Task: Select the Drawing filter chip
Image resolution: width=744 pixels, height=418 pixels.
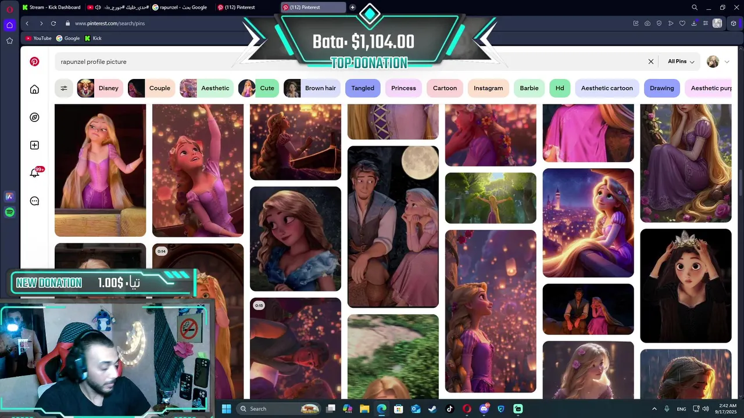Action: (662, 88)
